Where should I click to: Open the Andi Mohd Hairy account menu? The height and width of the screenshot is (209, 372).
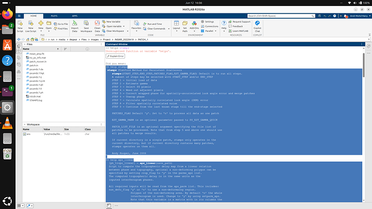tap(360, 16)
